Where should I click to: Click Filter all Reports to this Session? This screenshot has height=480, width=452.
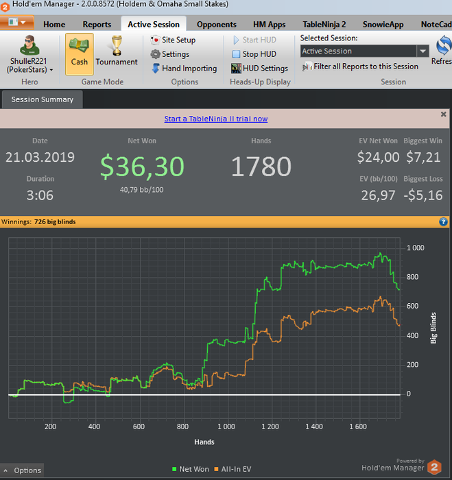point(360,67)
